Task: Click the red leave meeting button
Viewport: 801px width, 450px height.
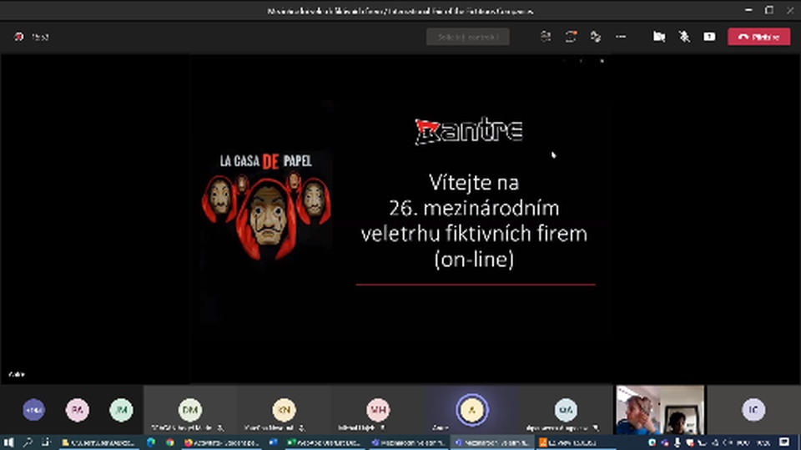Action: pyautogui.click(x=758, y=37)
